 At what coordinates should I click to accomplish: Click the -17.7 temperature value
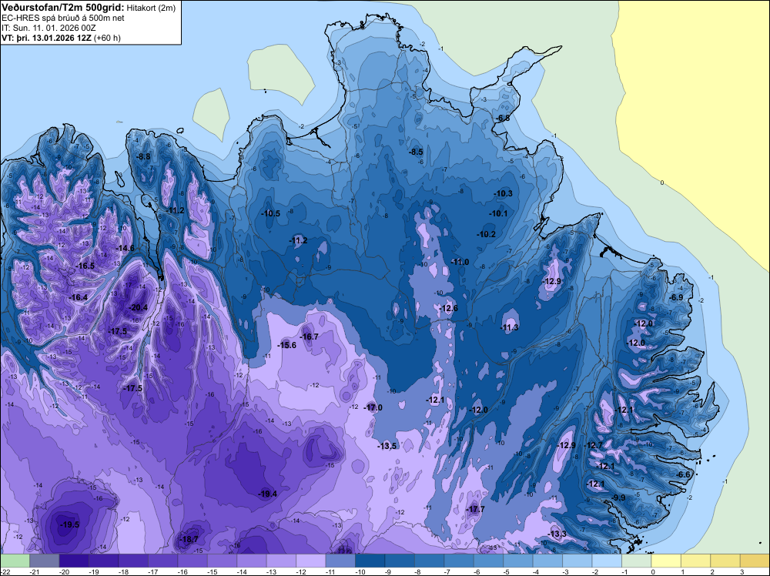click(475, 509)
